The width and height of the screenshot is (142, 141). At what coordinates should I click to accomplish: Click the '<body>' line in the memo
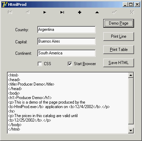[14, 93]
